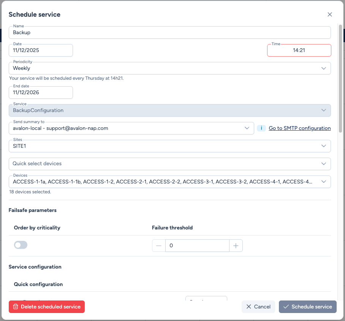This screenshot has width=345, height=321.
Task: Click the Time field showing 14:21
Action: click(299, 50)
